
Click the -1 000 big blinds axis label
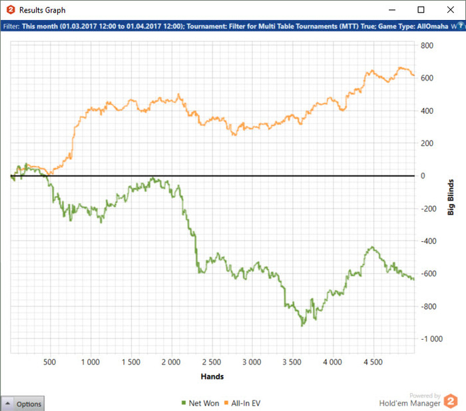pos(432,339)
